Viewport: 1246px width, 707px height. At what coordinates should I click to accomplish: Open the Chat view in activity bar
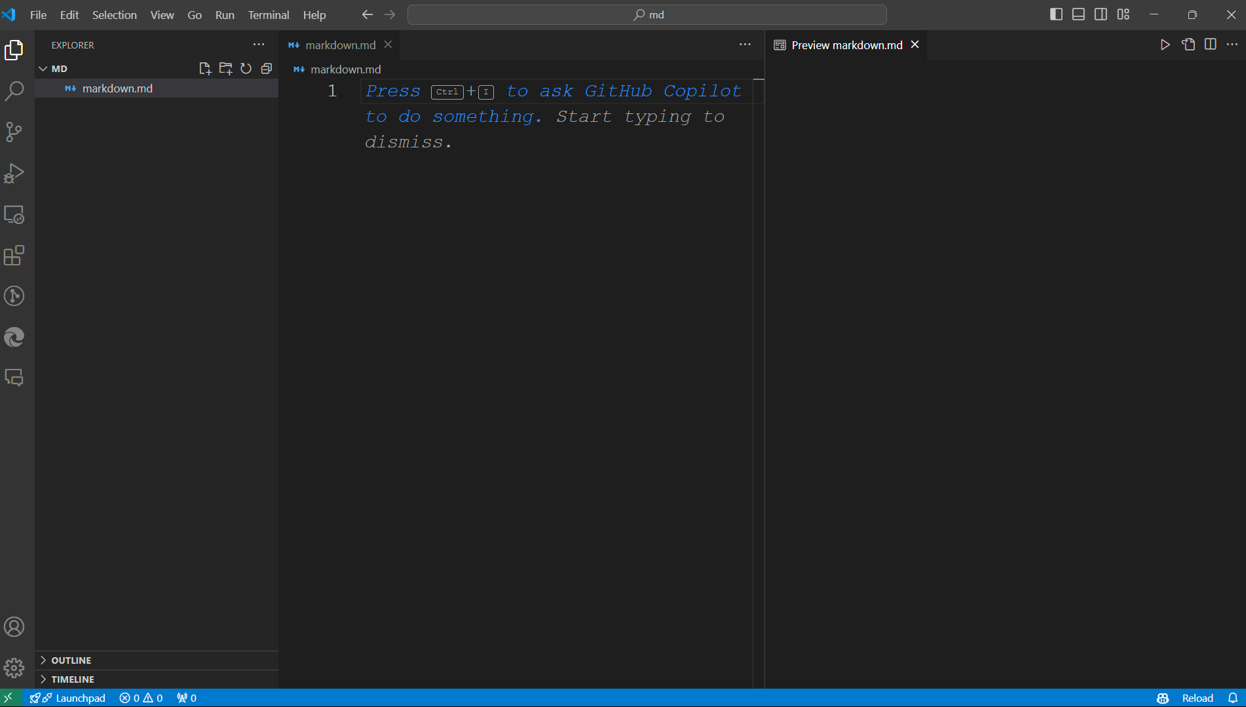pyautogui.click(x=14, y=378)
